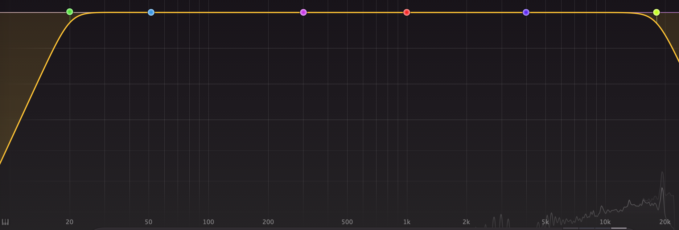
Task: Click the 200 frequency scale label
Action: point(268,222)
